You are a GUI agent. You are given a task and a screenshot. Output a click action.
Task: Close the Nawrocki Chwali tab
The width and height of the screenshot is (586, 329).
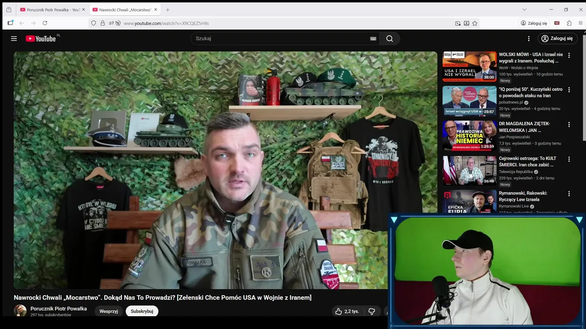click(x=156, y=10)
